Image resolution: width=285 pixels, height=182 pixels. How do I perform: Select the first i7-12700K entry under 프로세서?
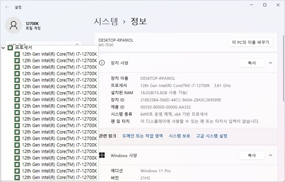pyautogui.click(x=59, y=54)
